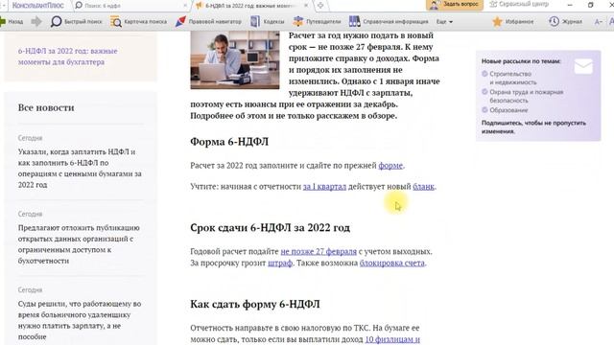Image resolution: width=614 pixels, height=345 pixels.
Task: Open Сервисный центр
Action: coord(519,4)
